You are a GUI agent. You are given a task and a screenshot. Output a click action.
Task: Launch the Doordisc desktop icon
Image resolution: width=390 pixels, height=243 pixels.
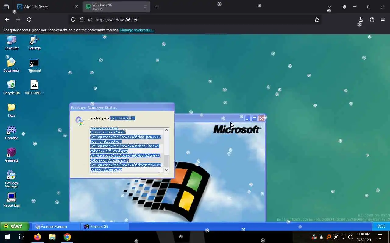pos(11,132)
